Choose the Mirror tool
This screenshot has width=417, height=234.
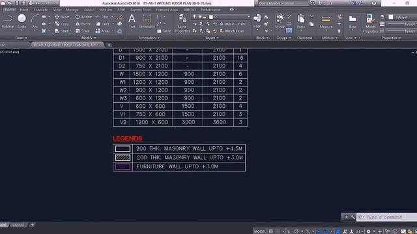click(x=83, y=24)
